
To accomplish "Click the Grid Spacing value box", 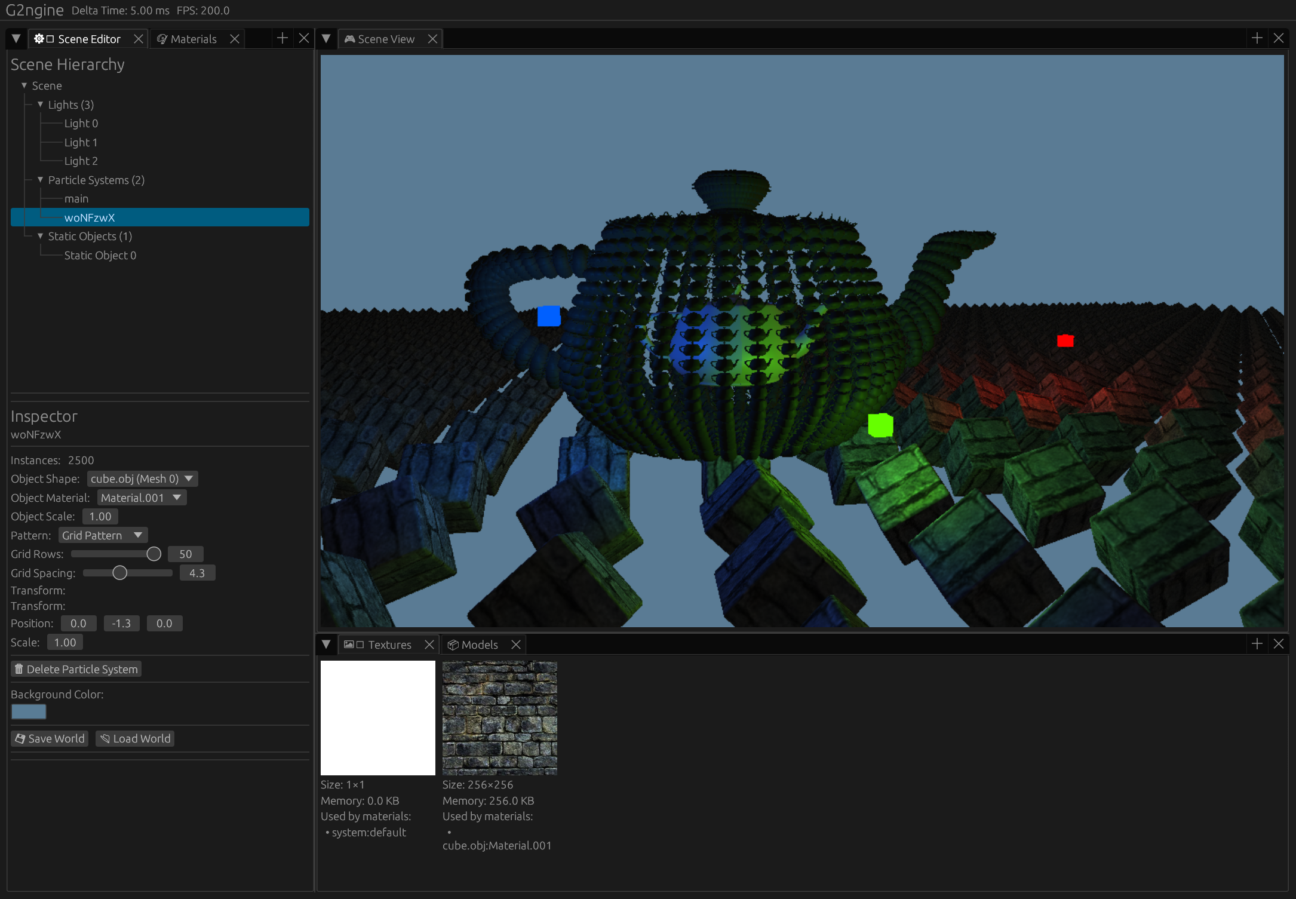I will pyautogui.click(x=197, y=573).
